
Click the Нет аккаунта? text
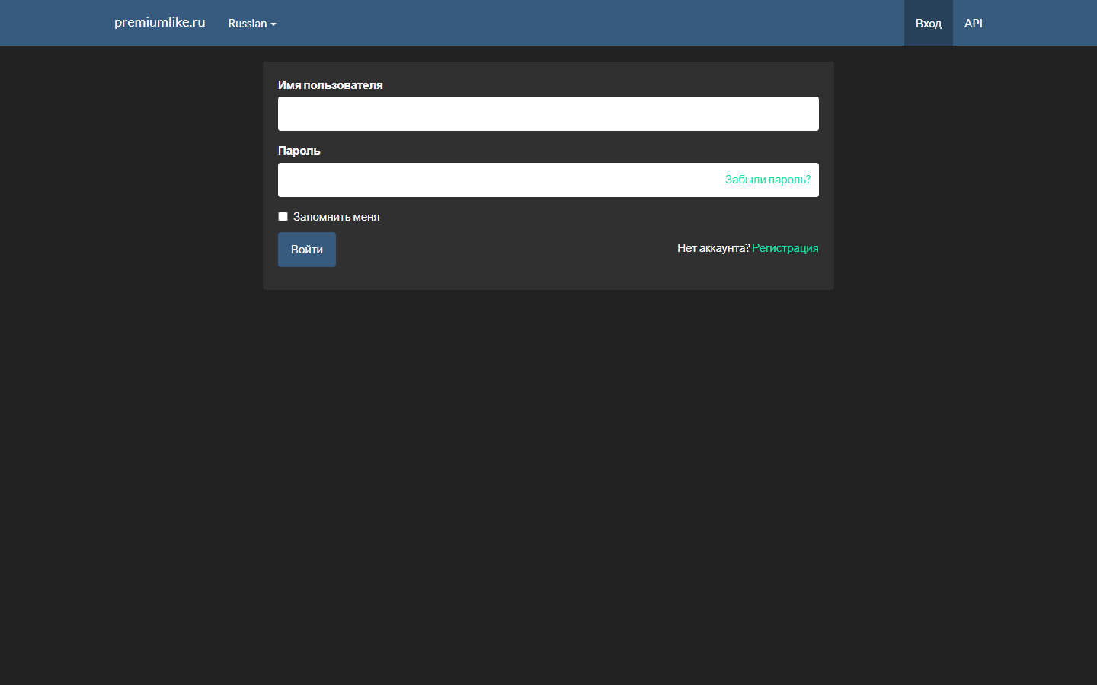pyautogui.click(x=713, y=248)
